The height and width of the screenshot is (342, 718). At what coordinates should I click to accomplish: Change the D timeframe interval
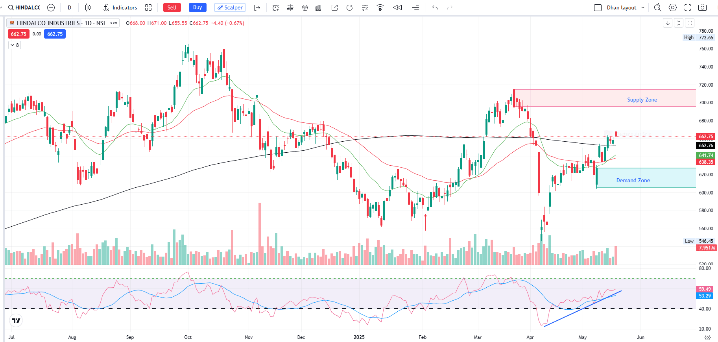point(70,7)
